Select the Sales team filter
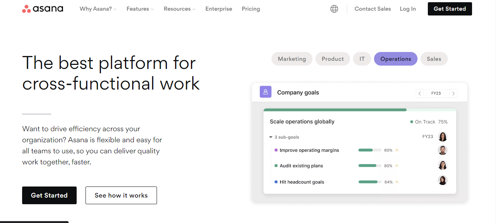 click(434, 59)
